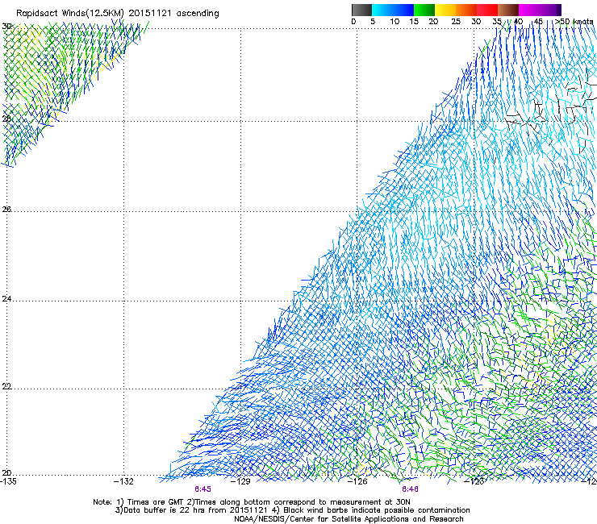Click the red 30-35 knots legend swatch
The height and width of the screenshot is (524, 597).
pos(487,10)
